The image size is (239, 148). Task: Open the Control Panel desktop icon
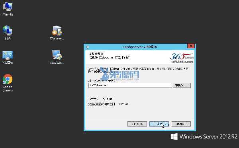click(x=8, y=57)
